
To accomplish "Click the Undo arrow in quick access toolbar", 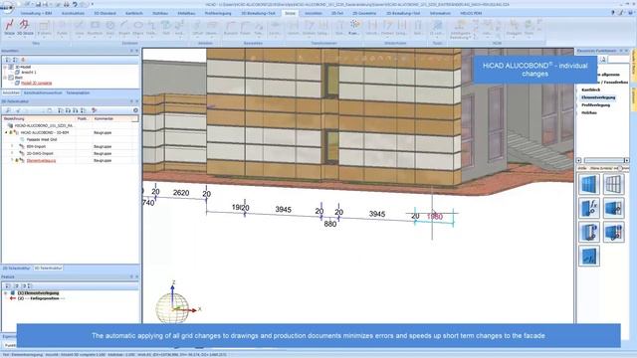I will (75, 4).
